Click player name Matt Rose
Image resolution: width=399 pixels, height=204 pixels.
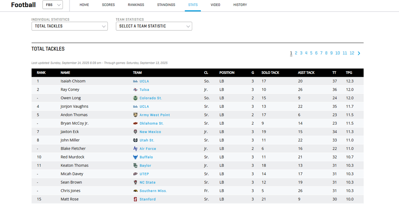tap(70, 199)
